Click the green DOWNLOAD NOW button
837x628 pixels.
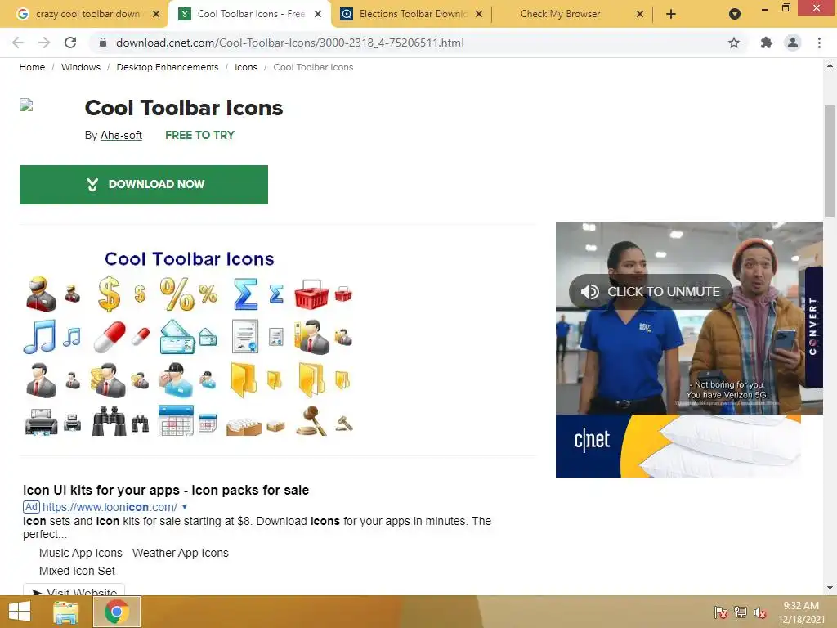[x=144, y=185]
